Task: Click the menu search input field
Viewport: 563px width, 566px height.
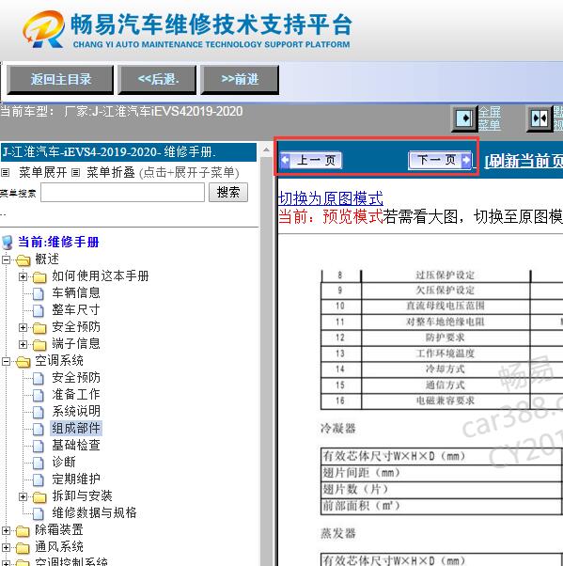Action: (x=123, y=193)
